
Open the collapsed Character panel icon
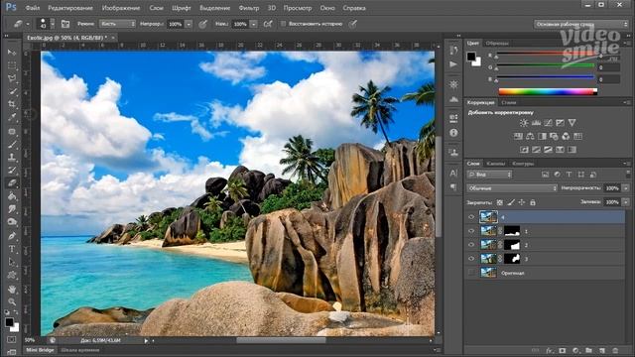[x=453, y=174]
